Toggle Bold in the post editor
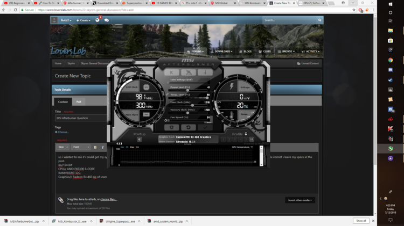 click(x=95, y=147)
